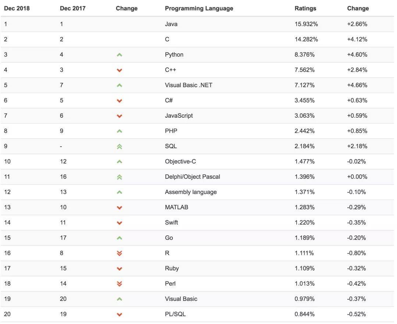This screenshot has width=397, height=324.
Task: Click the red down arrow beside MATLAB
Action: point(119,207)
